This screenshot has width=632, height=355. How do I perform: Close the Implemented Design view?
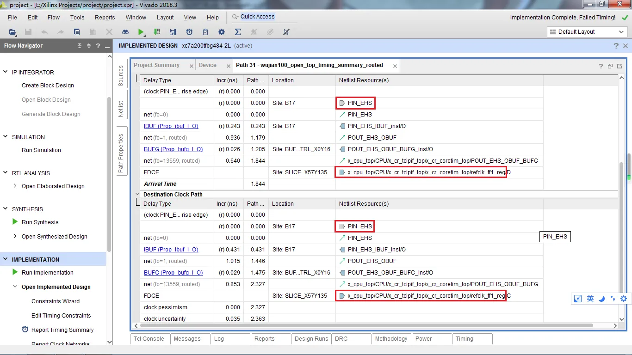point(626,46)
